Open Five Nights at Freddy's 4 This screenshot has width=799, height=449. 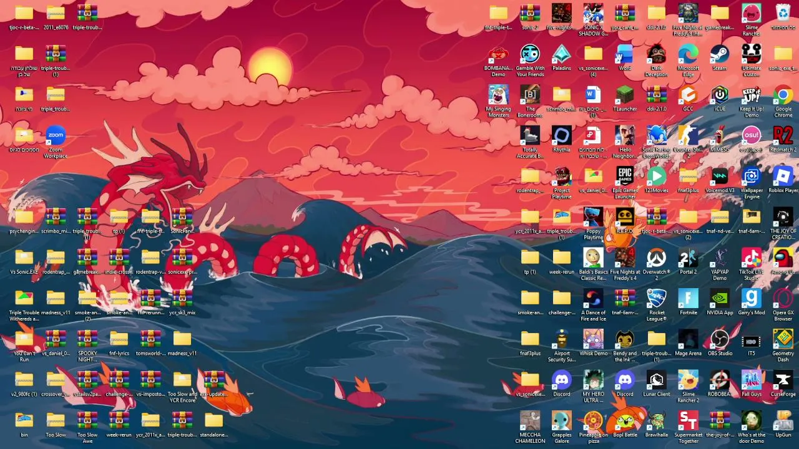(625, 258)
